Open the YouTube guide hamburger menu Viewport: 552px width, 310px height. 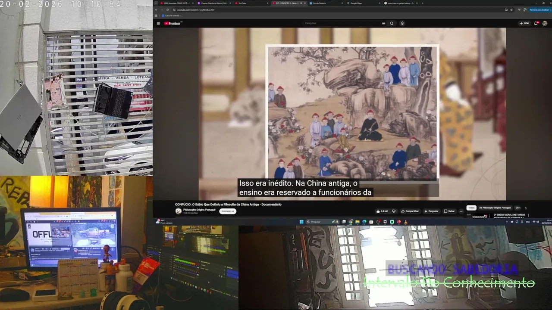point(158,23)
